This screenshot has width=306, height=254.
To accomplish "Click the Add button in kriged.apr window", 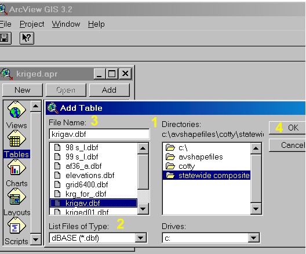I will [x=110, y=90].
